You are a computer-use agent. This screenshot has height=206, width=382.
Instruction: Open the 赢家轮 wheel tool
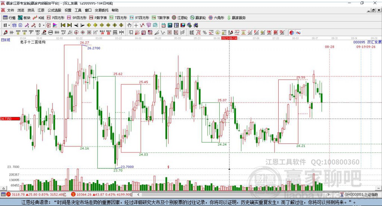pos(198,18)
